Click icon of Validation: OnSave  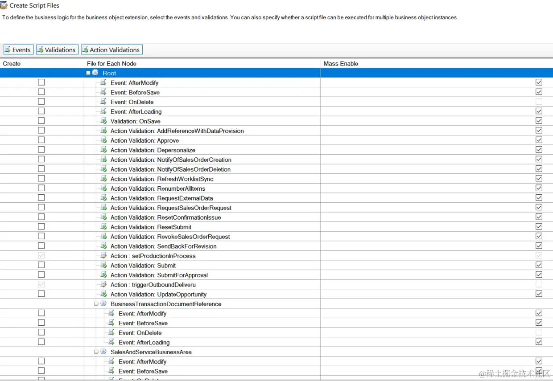(103, 121)
